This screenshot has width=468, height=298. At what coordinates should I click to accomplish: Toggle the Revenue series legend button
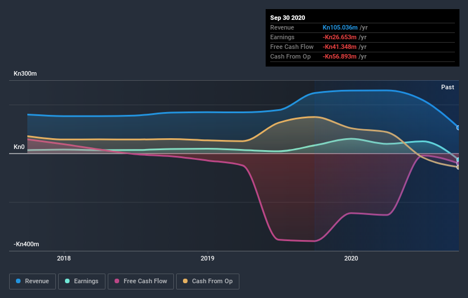(x=32, y=282)
